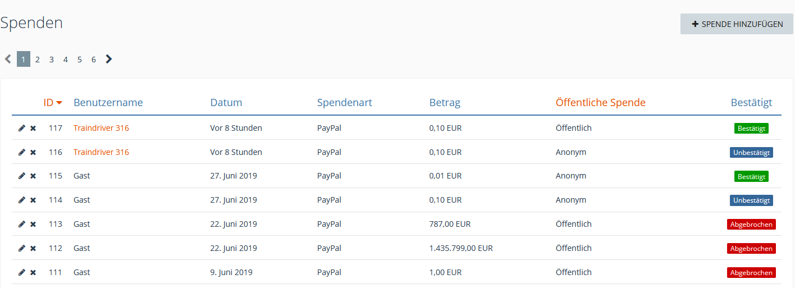Delete donation 113 with X icon
The width and height of the screenshot is (795, 288).
pos(33,224)
